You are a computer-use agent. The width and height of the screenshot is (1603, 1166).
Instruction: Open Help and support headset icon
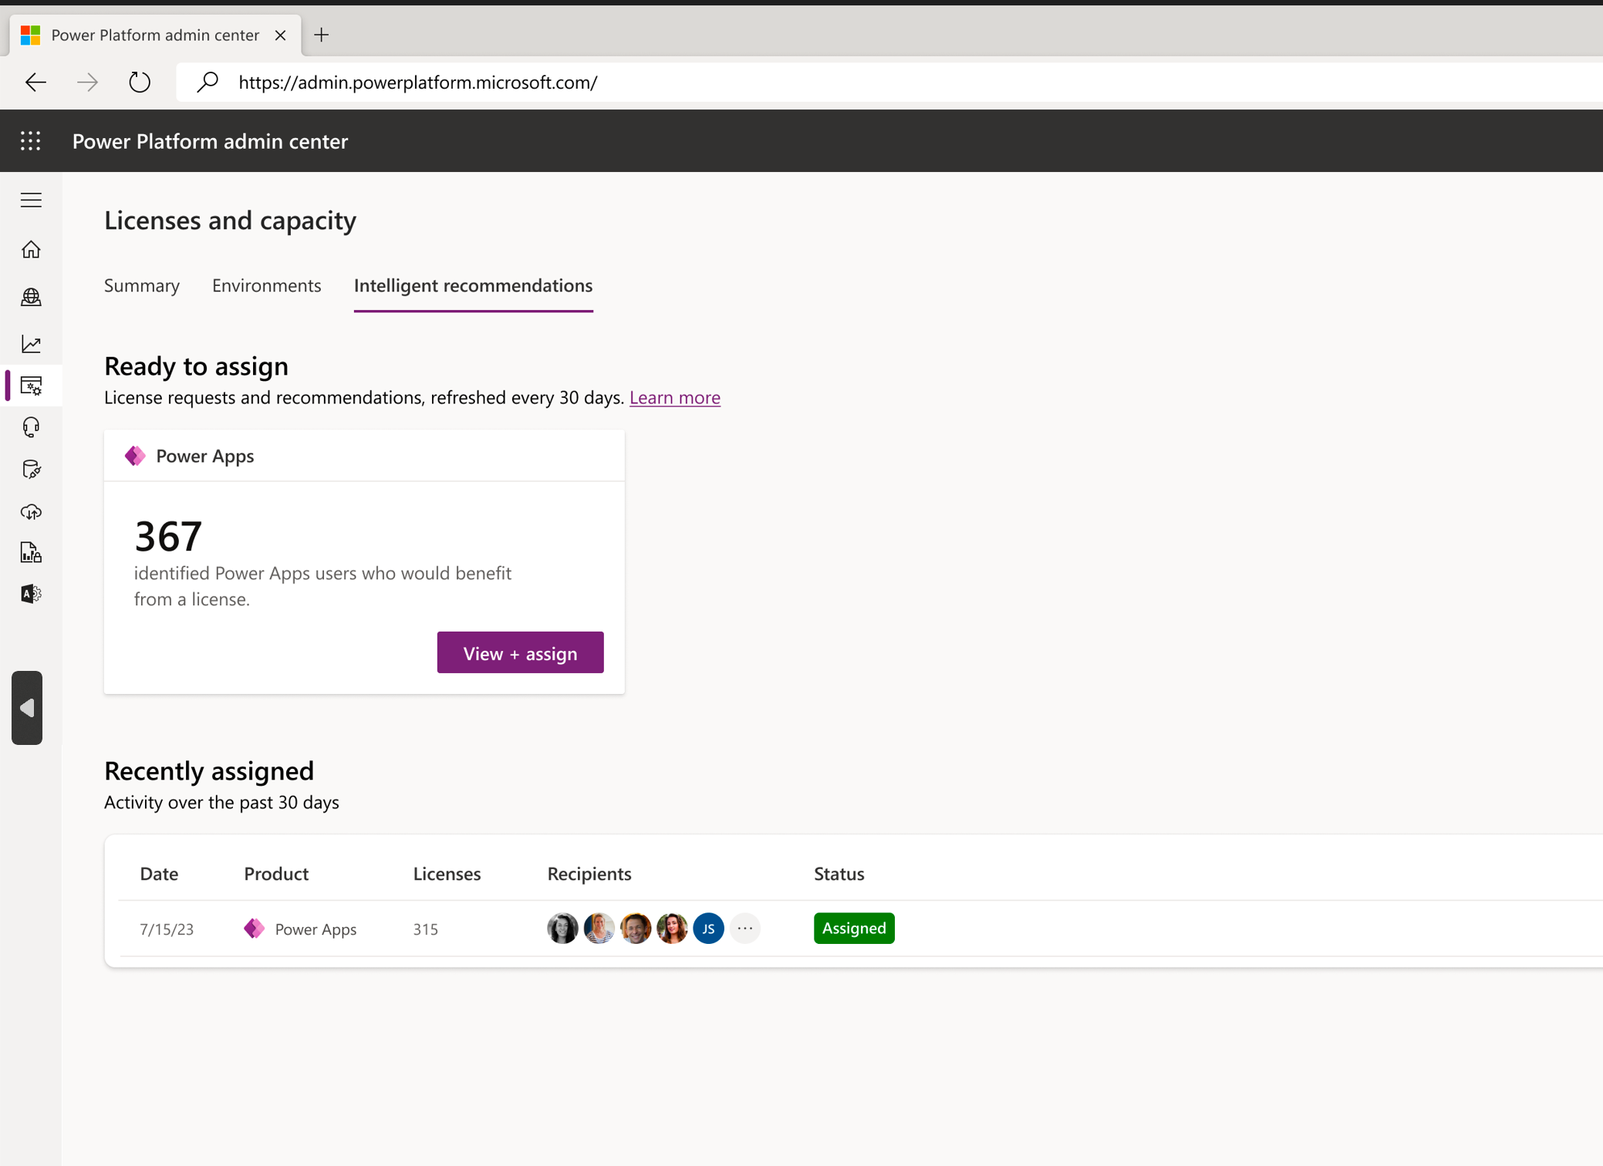[x=31, y=427]
